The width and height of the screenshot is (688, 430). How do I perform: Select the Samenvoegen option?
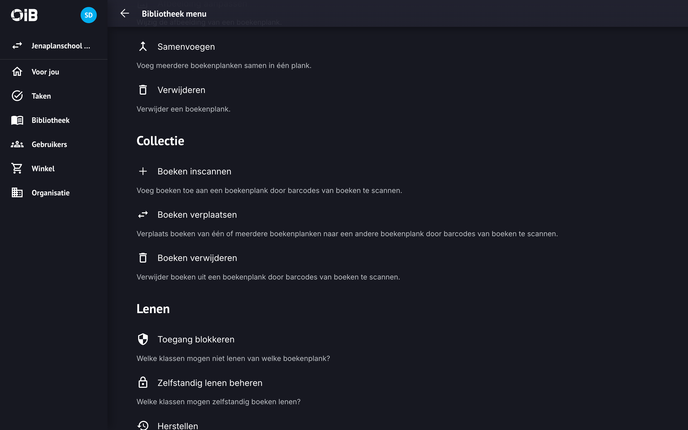(186, 47)
